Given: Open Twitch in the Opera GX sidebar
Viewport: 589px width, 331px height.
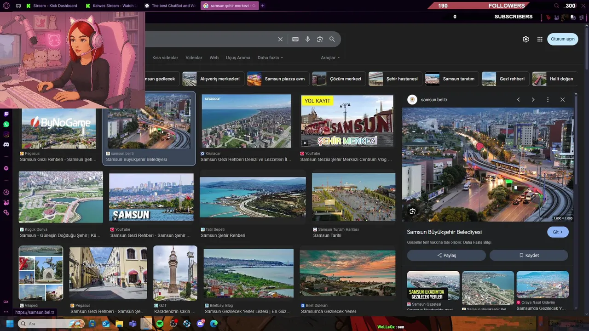Looking at the screenshot, I should tap(6, 114).
